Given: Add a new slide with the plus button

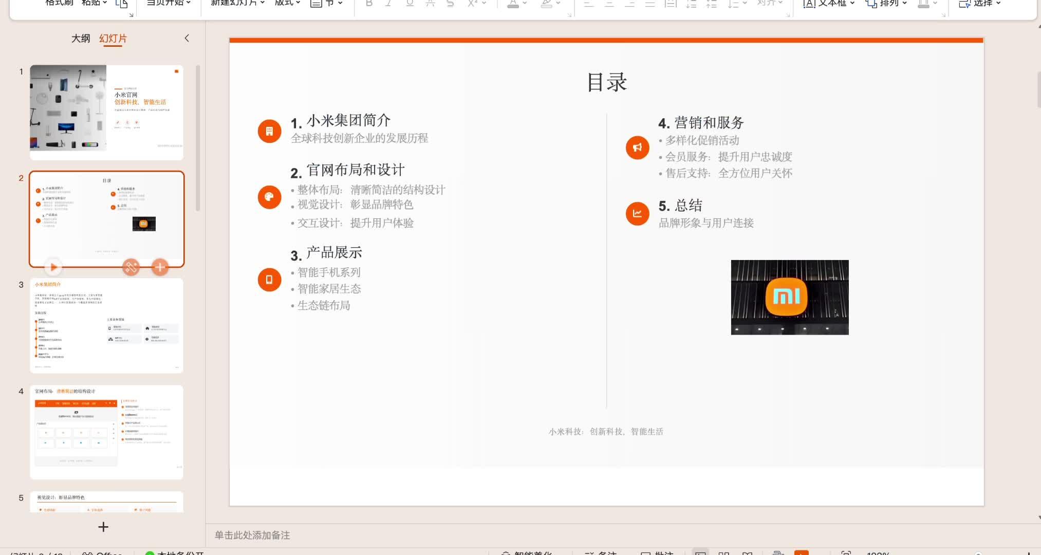Looking at the screenshot, I should coord(103,527).
